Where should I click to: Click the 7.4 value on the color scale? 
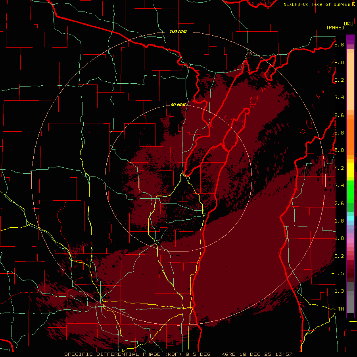(x=339, y=98)
